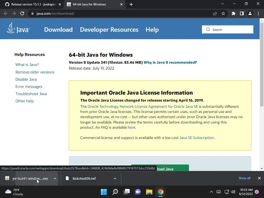Open a new tab with plus

(131, 4)
